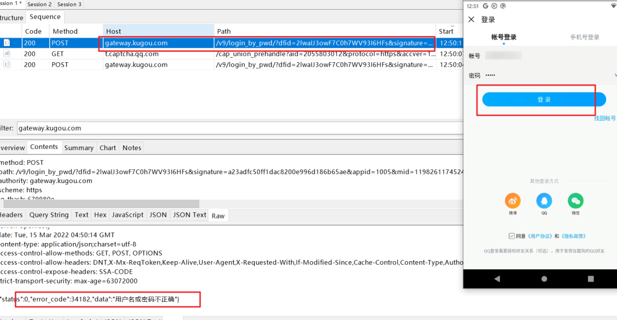617x320 pixels.
Task: Switch to Session 3 tab
Action: 69,5
